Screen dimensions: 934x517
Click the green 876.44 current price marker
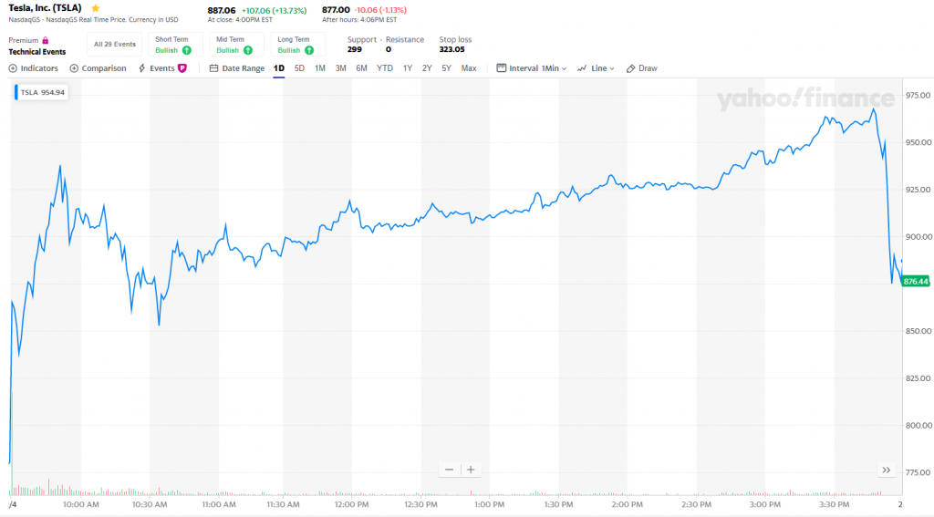916,281
